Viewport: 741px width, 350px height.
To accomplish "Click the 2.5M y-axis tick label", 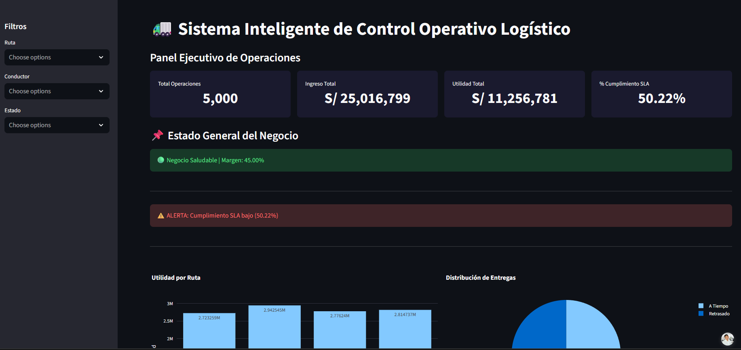I will [x=168, y=321].
